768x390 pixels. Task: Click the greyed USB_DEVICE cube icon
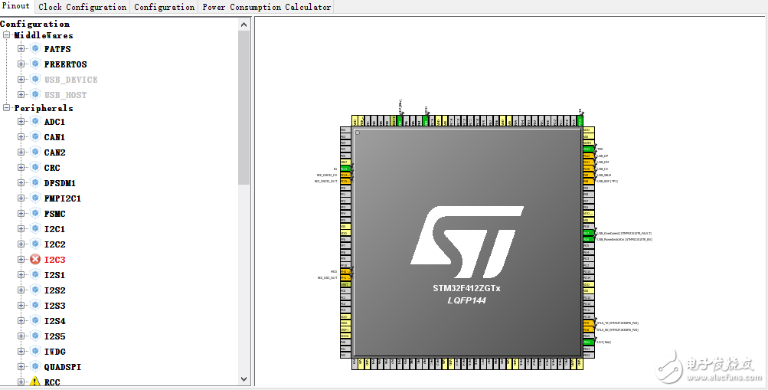[35, 79]
